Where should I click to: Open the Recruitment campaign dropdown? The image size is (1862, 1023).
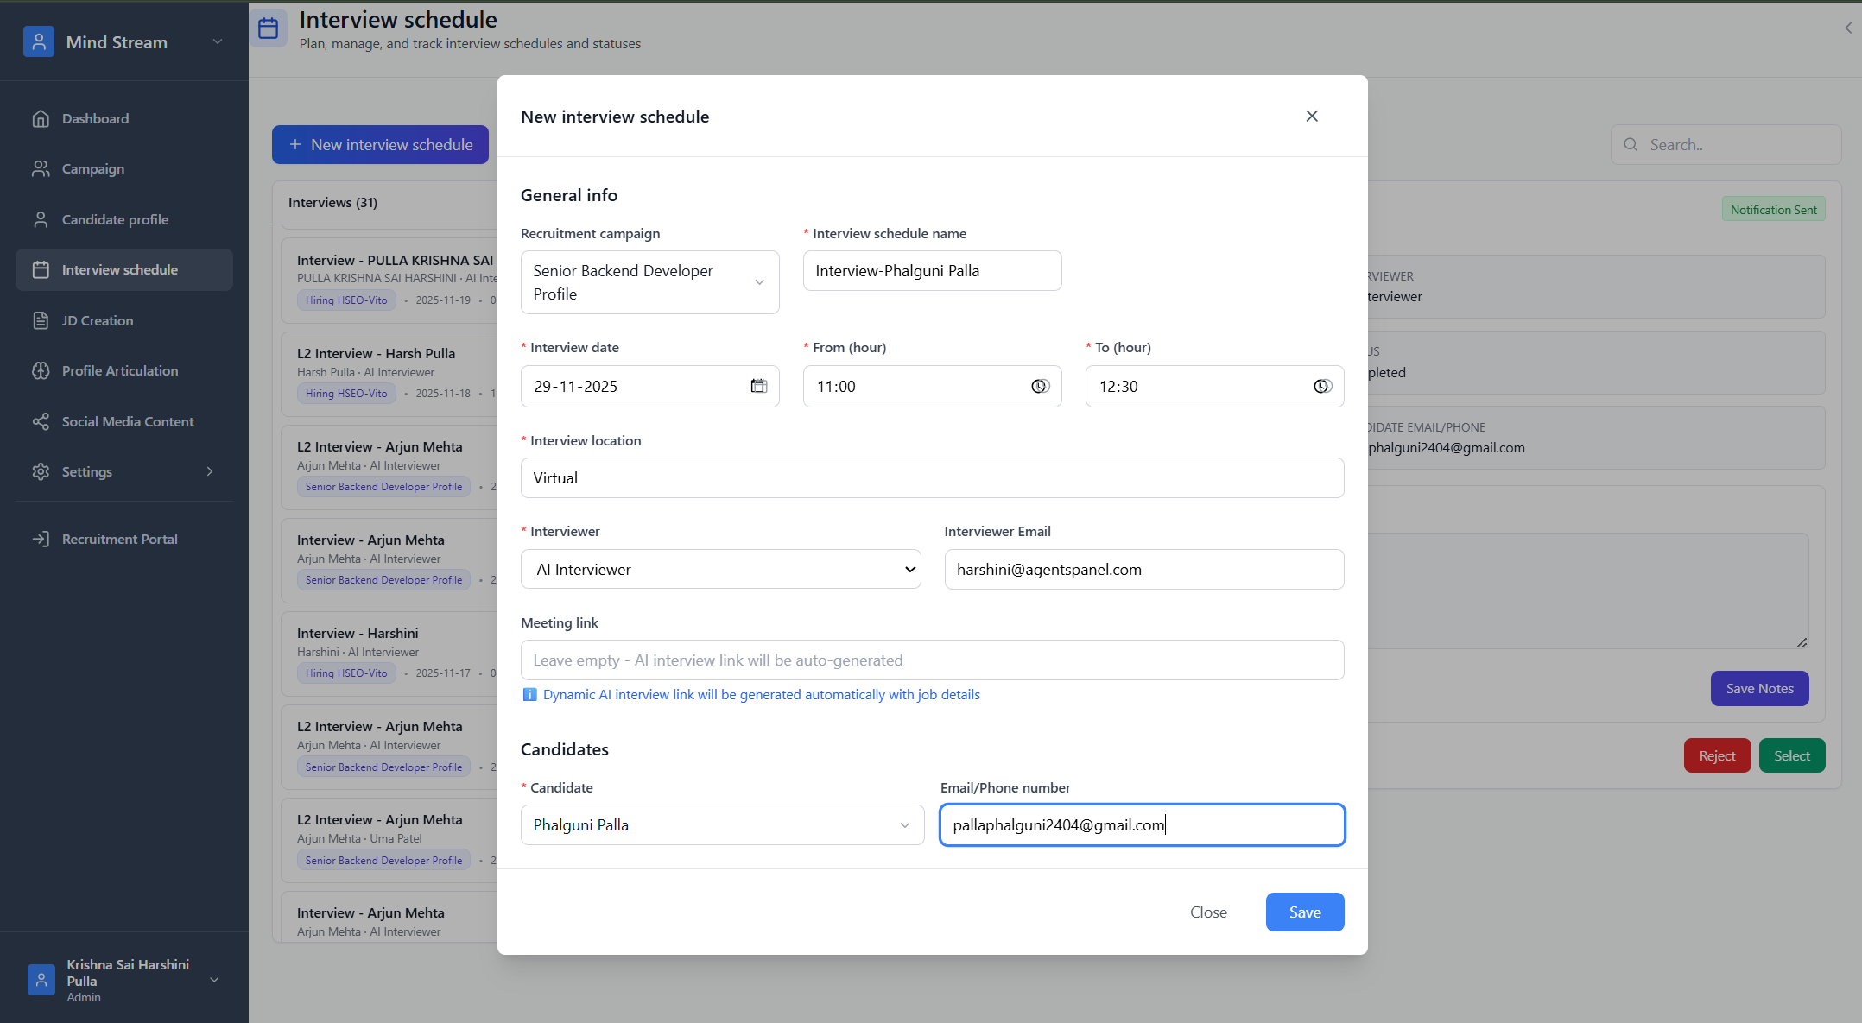point(649,282)
